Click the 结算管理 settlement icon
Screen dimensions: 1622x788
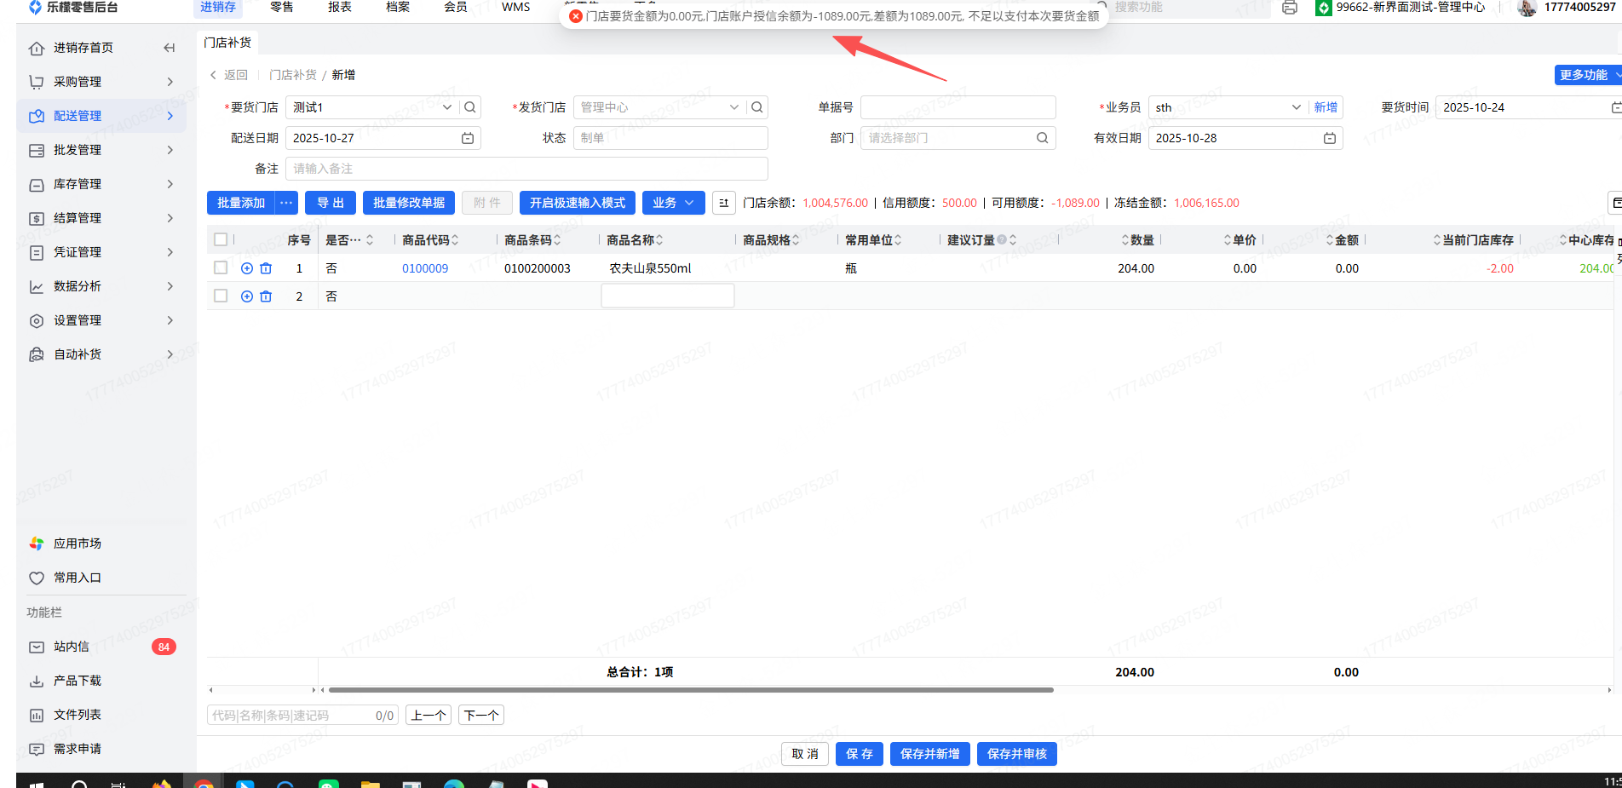37,218
